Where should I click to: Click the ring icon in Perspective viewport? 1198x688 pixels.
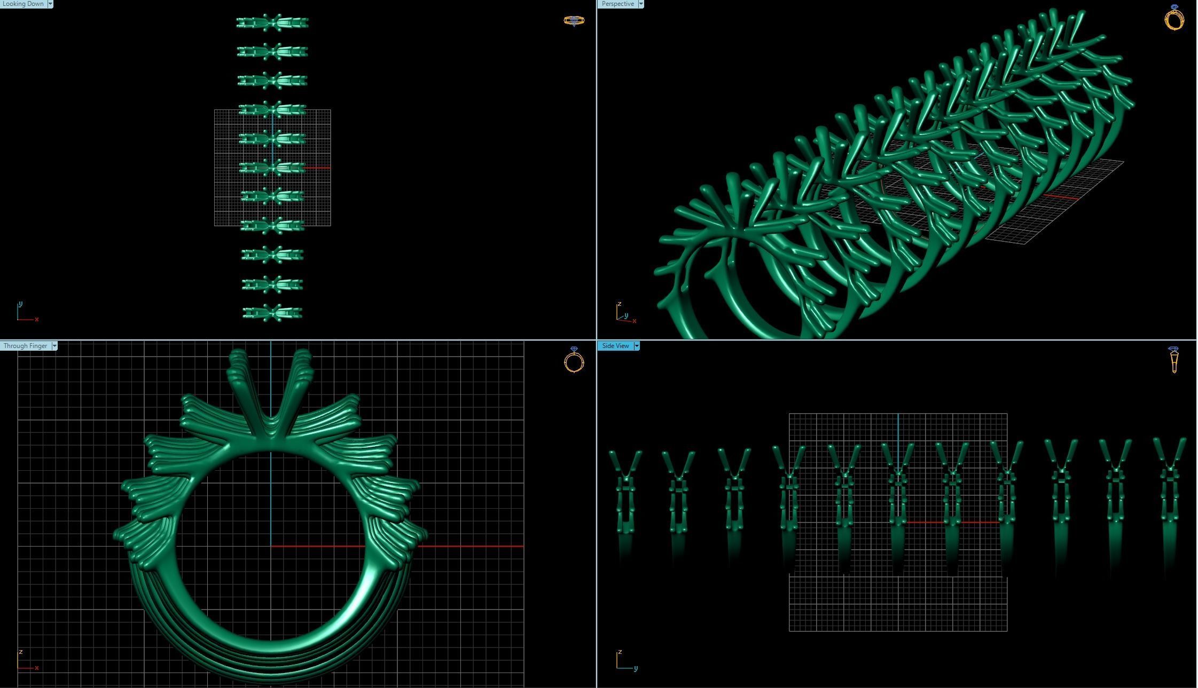pos(1174,18)
